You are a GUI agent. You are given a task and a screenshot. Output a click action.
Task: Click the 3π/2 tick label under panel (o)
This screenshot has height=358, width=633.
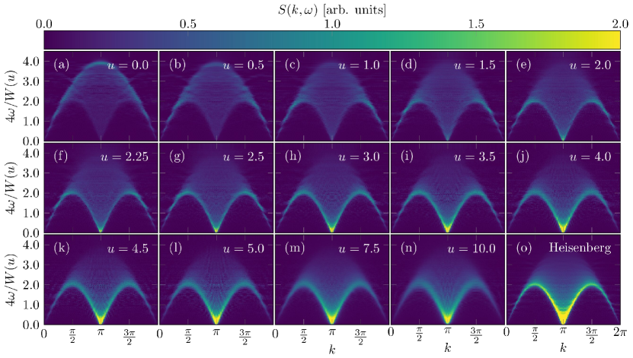[x=591, y=335]
